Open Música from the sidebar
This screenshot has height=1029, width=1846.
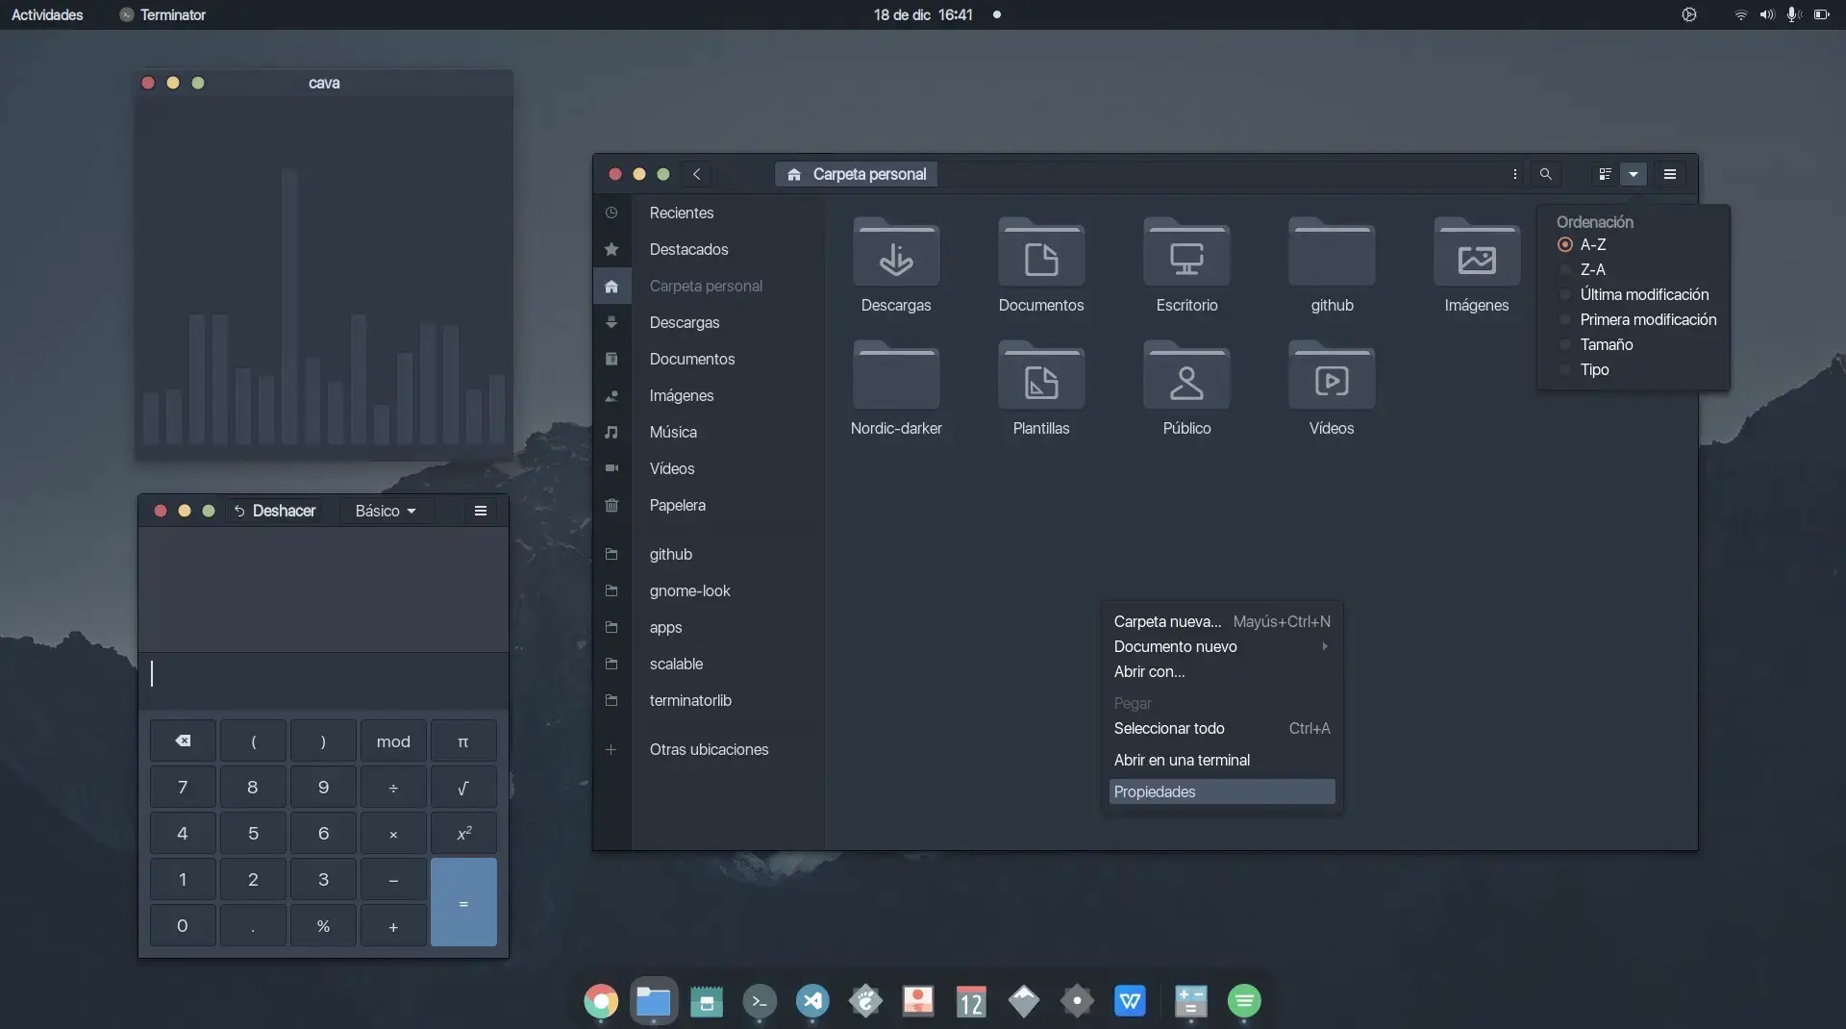pyautogui.click(x=673, y=432)
